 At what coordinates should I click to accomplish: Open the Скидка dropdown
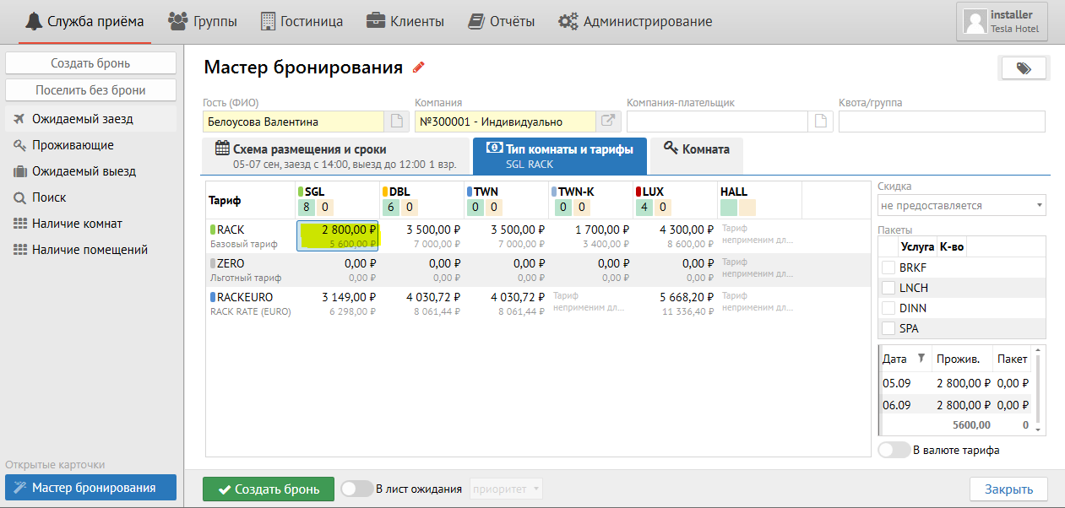tap(961, 205)
